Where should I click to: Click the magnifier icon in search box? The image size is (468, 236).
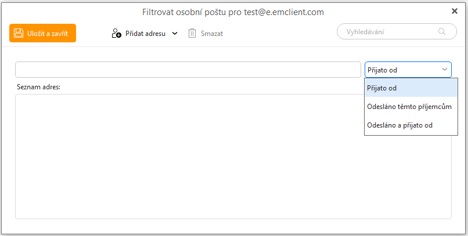[442, 31]
